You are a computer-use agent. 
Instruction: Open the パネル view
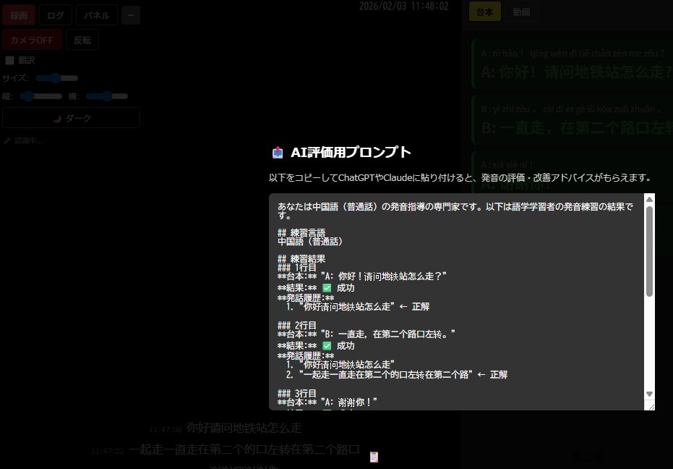(96, 14)
